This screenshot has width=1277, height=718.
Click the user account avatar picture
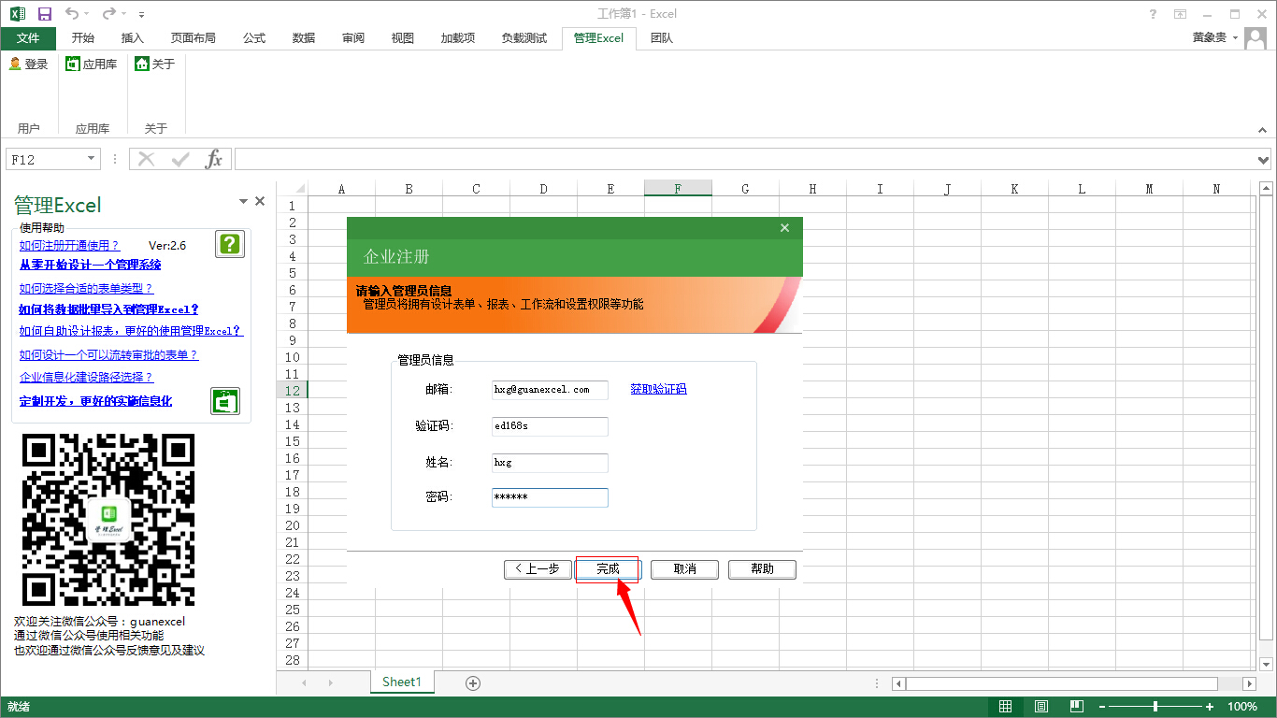1255,38
